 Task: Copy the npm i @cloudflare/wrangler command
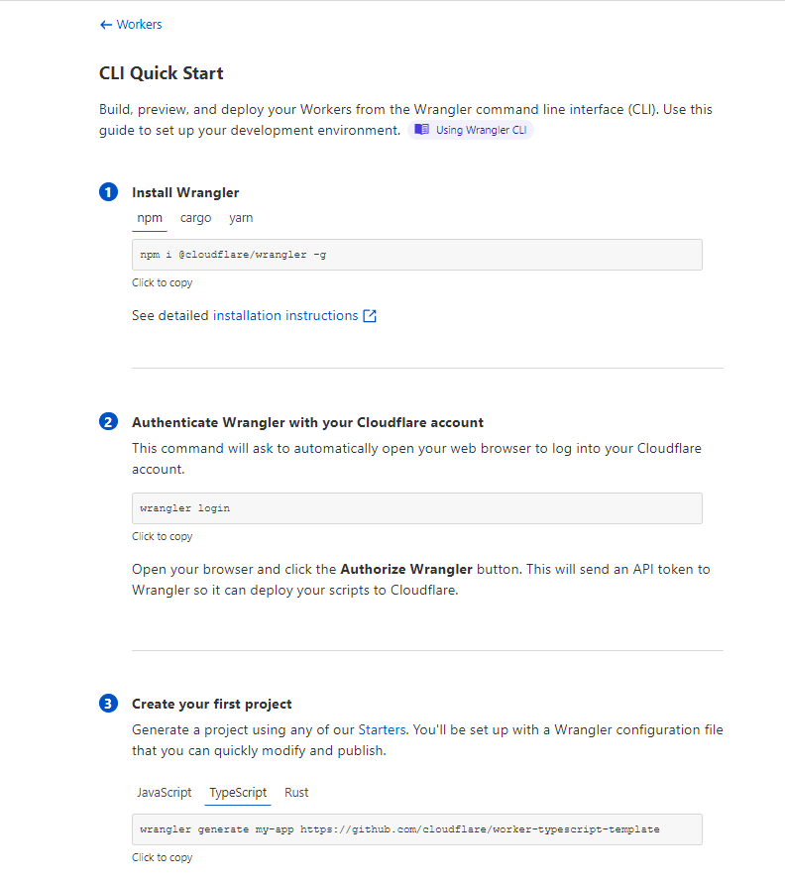pyautogui.click(x=417, y=255)
